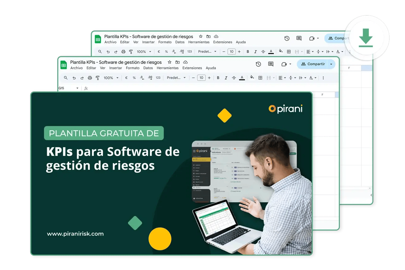Open Herramientas menu in front Sheets window
The image size is (405, 270).
pos(168,68)
